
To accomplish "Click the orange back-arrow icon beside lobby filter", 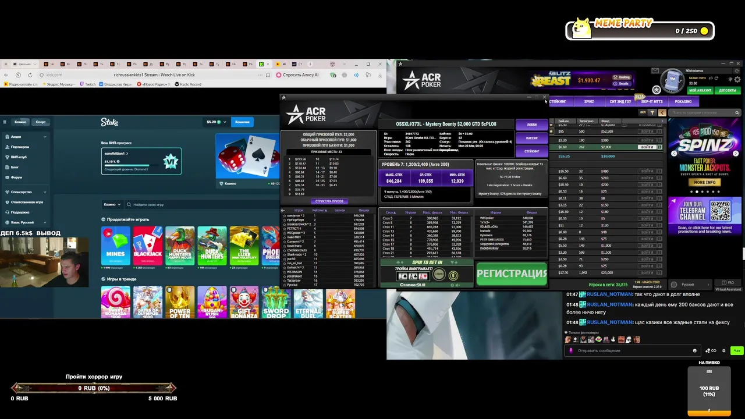I will coord(662,113).
